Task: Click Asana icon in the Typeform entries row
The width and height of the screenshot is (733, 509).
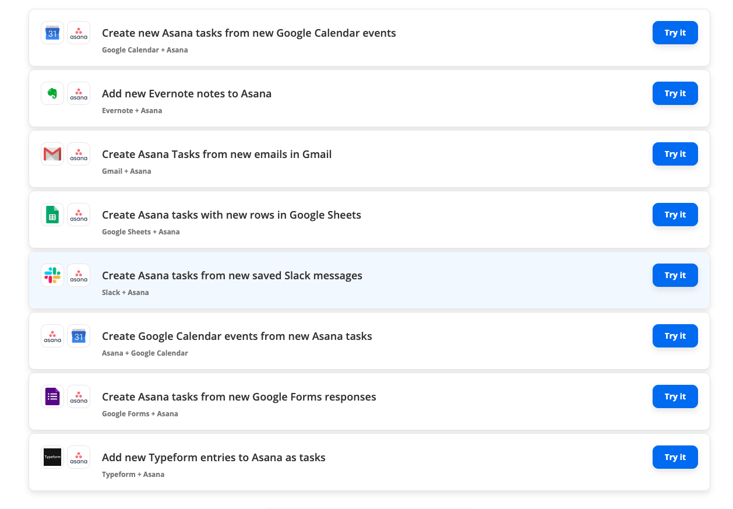Action: [x=79, y=457]
